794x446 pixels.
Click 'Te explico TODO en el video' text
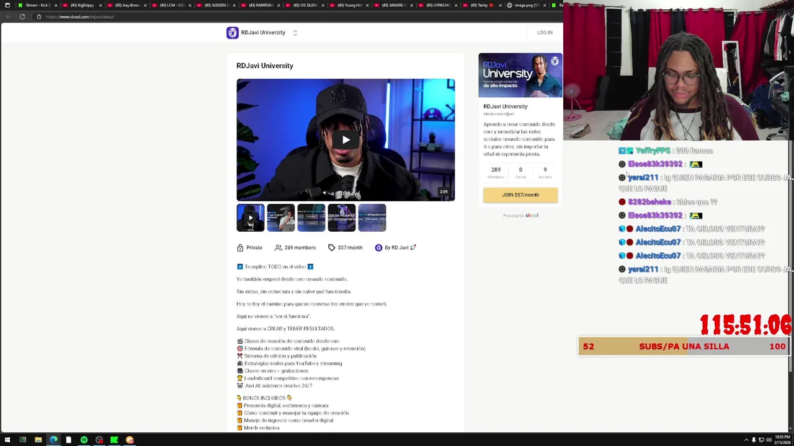[275, 267]
